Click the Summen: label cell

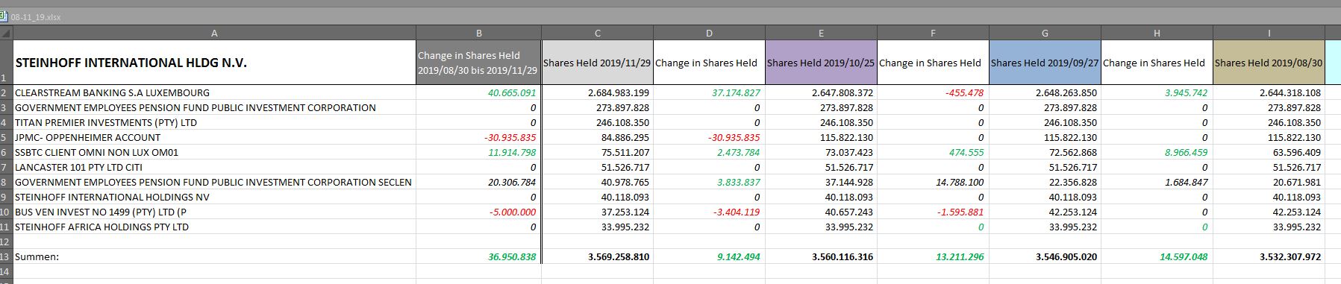pyautogui.click(x=214, y=256)
